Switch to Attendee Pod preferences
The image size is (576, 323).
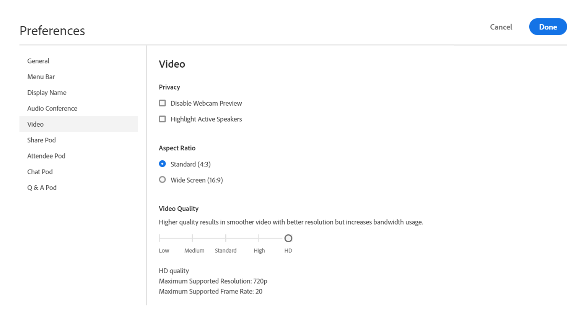(46, 156)
